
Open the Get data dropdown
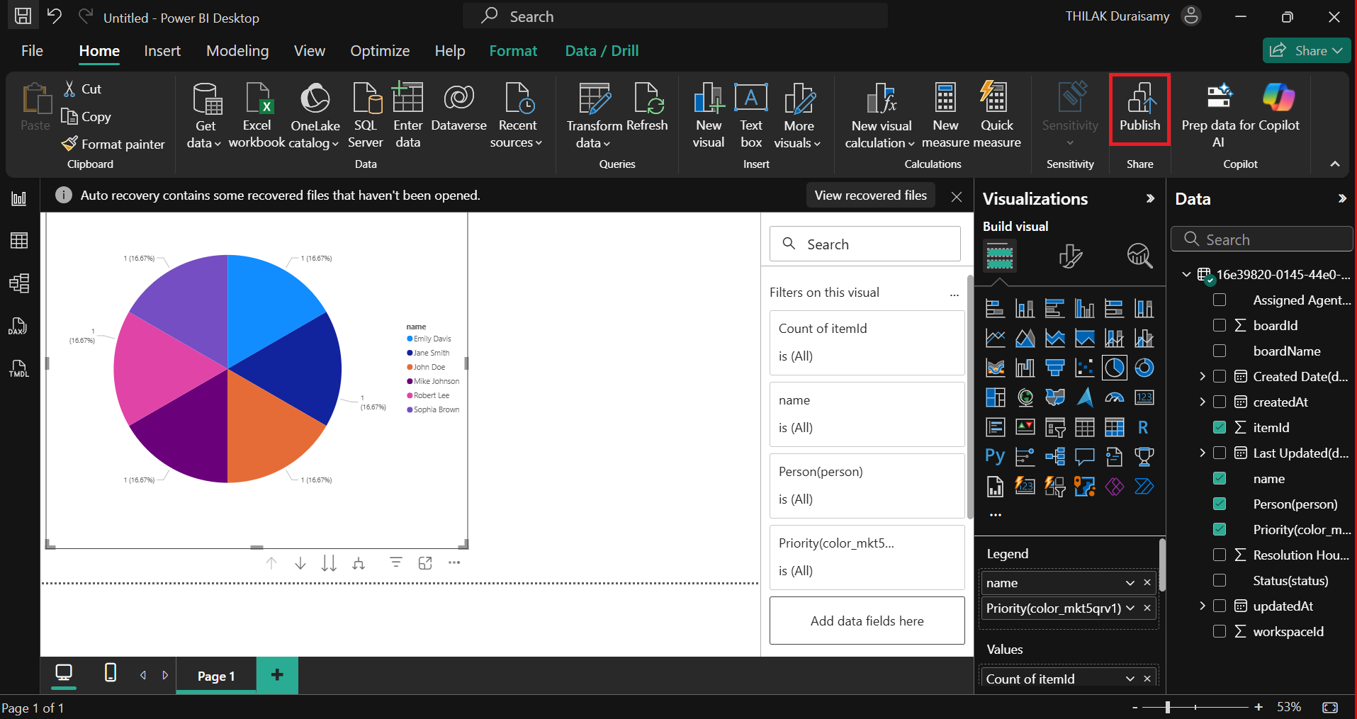pyautogui.click(x=204, y=115)
